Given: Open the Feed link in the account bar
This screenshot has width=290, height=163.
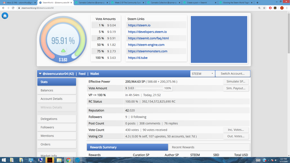Looking at the screenshot, I should [x=82, y=74].
